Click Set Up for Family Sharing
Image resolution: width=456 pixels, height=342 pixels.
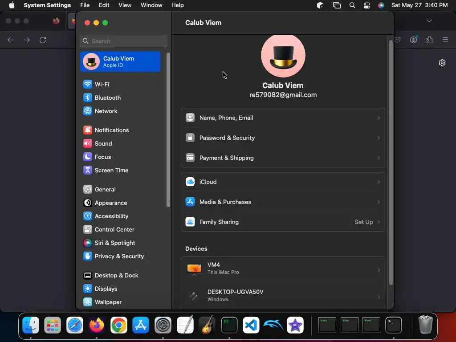(363, 222)
